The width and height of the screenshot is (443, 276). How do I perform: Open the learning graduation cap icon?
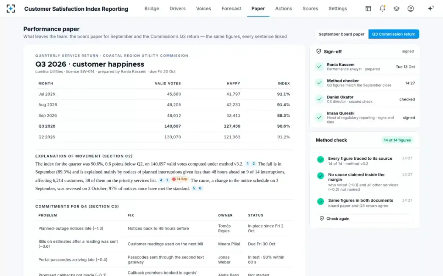[x=396, y=8]
